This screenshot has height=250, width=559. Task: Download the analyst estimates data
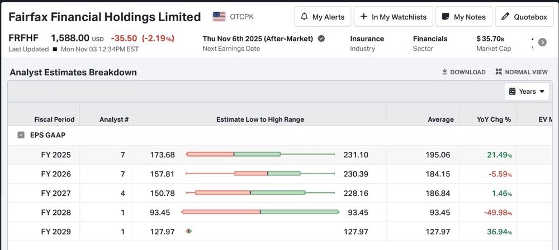pos(463,72)
